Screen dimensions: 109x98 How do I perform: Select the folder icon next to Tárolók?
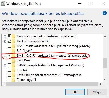tap(13, 70)
